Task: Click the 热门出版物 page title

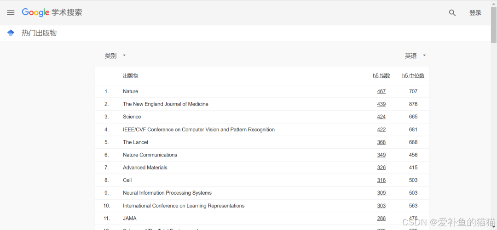Action: coord(39,33)
